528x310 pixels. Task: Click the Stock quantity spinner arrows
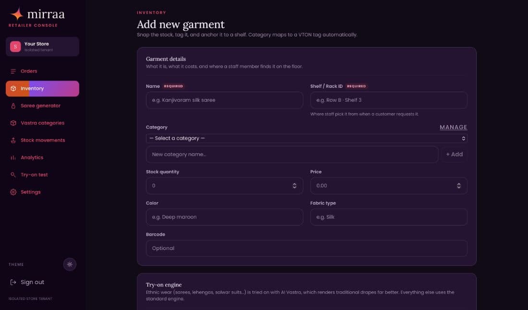click(x=294, y=186)
